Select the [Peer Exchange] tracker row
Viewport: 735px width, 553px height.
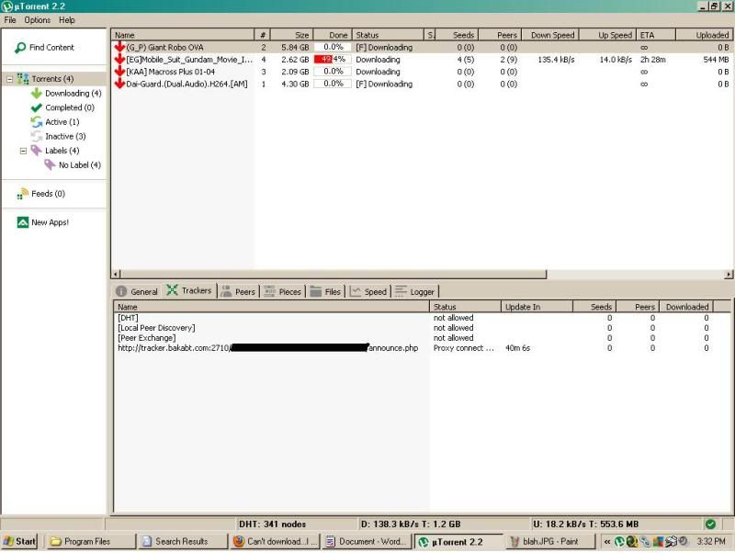click(x=421, y=338)
